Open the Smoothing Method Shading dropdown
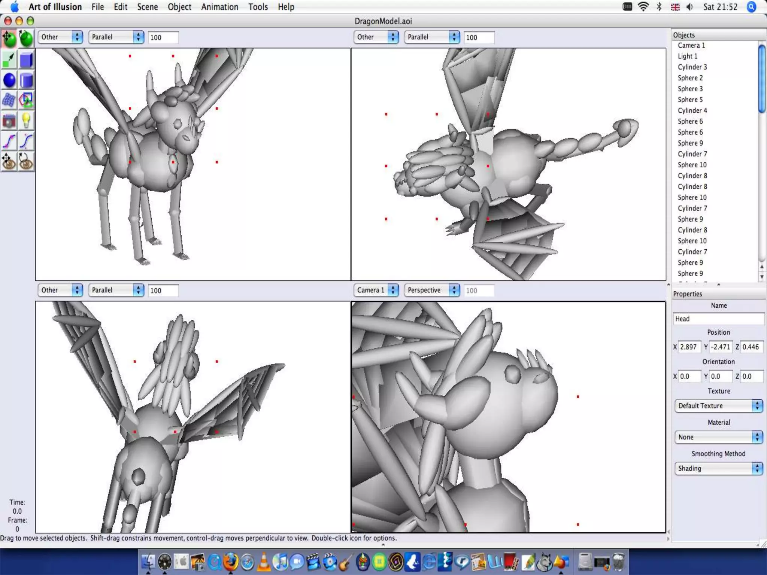Screen dimensions: 767x575 (x=718, y=468)
